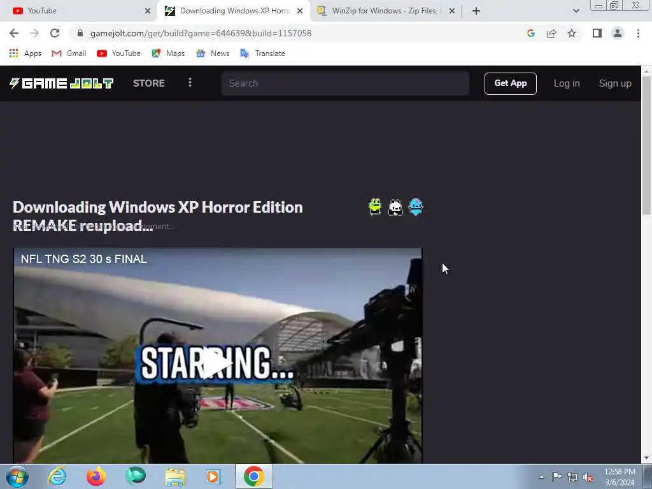Expand the tab search dropdown arrow
The image size is (652, 489).
[x=576, y=11]
